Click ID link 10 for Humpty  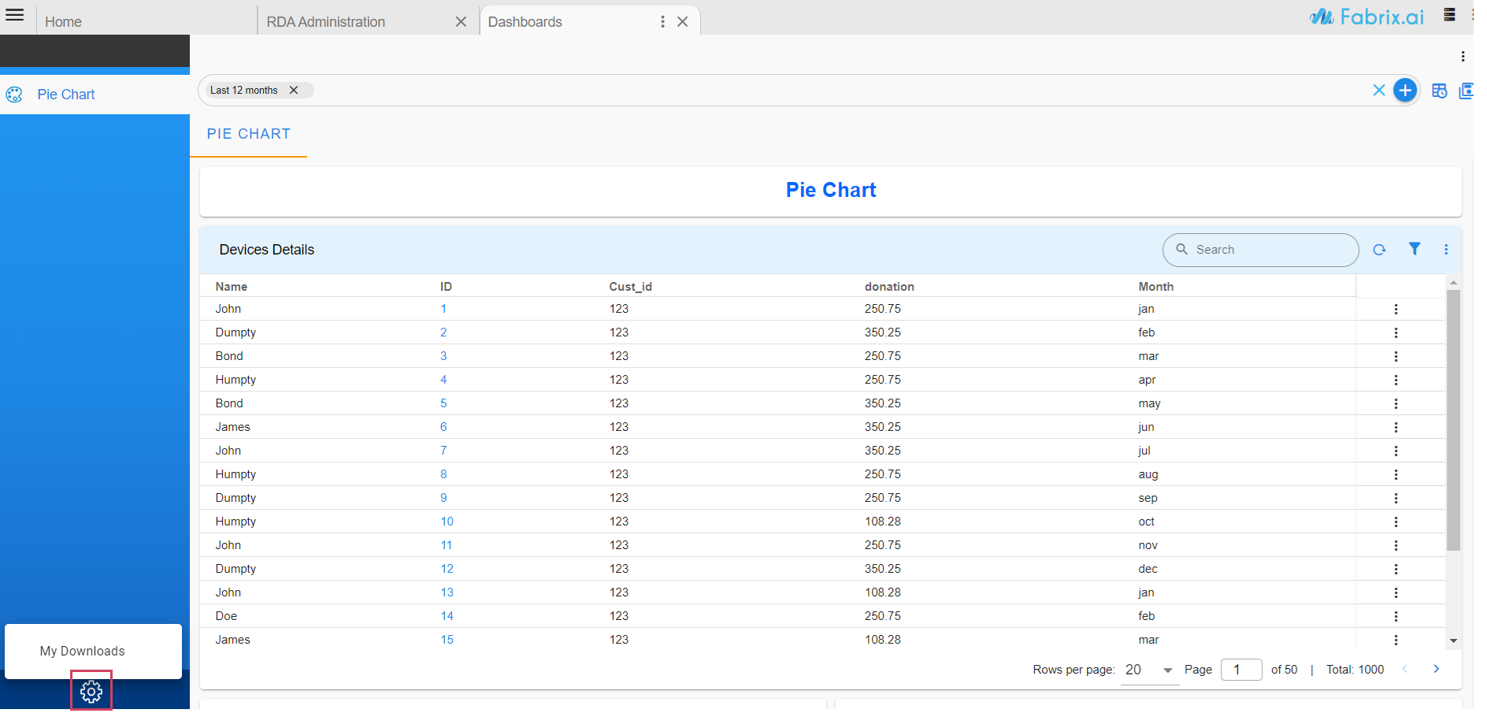click(447, 522)
